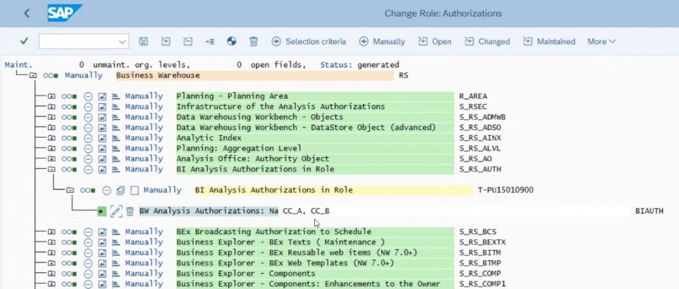Expand the Infrastructure of the Analysis Authorizations node
Image resolution: width=679 pixels, height=289 pixels.
(x=52, y=107)
